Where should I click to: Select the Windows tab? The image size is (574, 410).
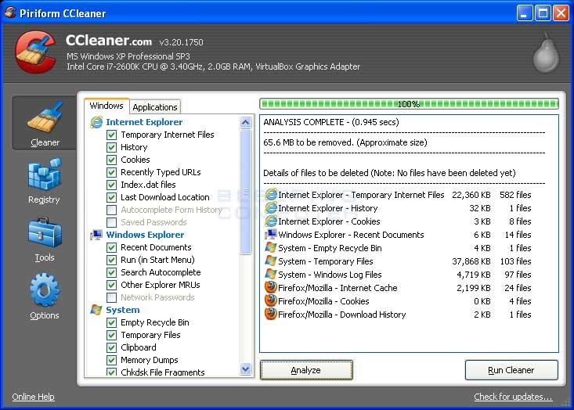[106, 106]
